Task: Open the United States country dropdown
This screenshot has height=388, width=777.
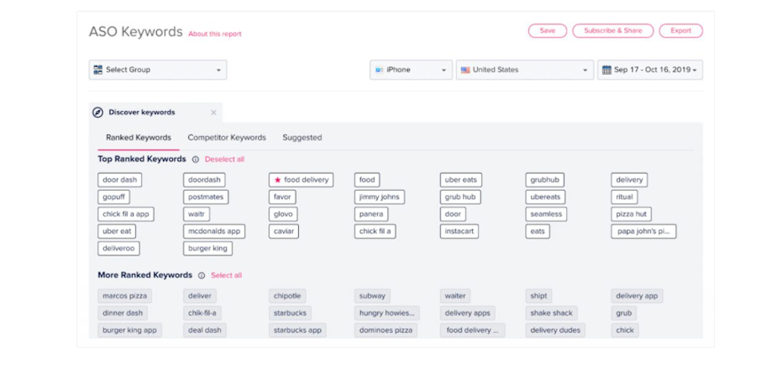Action: pyautogui.click(x=525, y=70)
